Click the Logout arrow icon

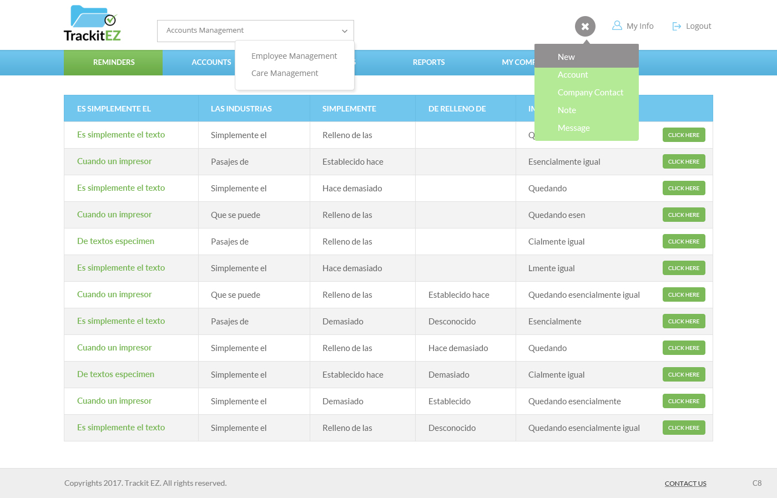click(x=677, y=26)
